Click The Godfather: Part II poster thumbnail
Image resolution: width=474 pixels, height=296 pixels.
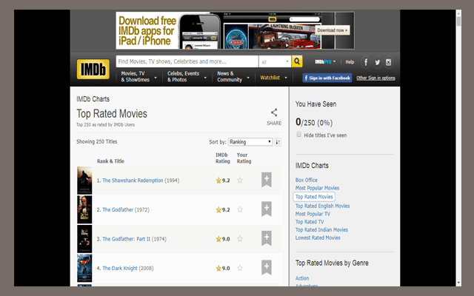point(84,238)
